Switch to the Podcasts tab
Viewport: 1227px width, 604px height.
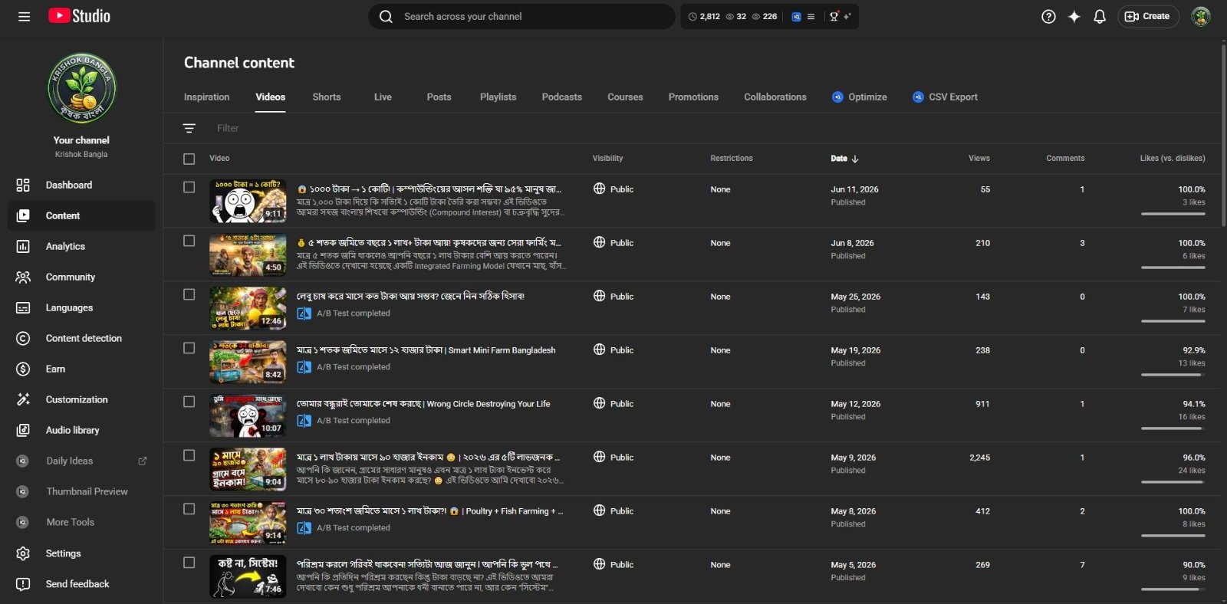tap(561, 97)
